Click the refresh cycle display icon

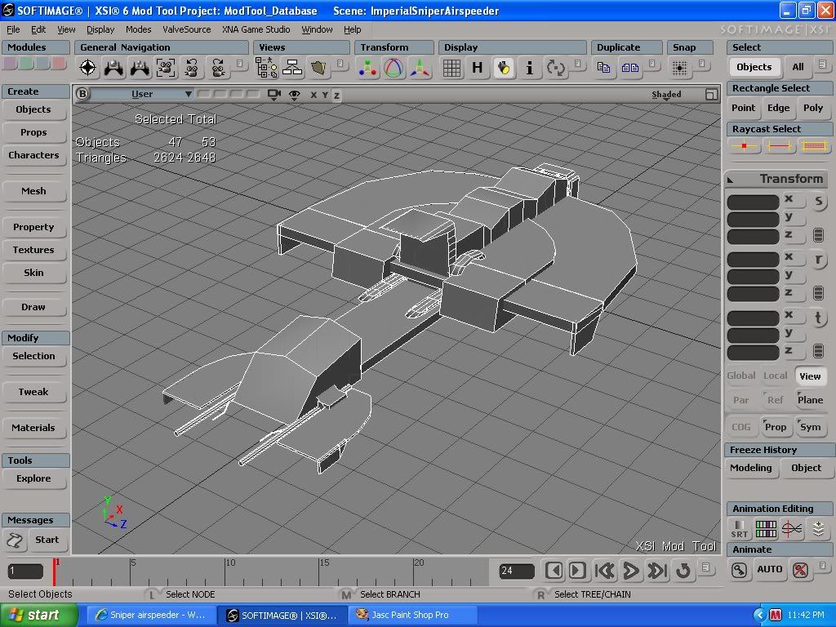click(555, 68)
